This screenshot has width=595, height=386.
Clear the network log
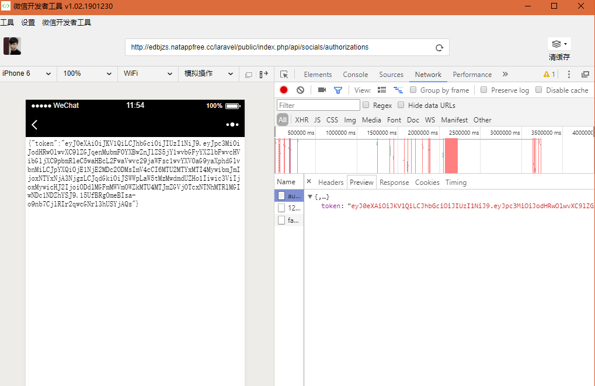coord(300,90)
